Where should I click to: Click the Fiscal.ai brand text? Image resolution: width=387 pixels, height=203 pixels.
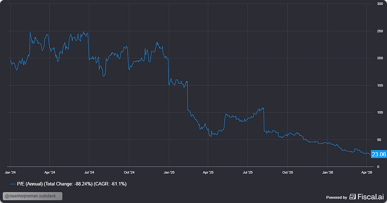click(x=371, y=197)
